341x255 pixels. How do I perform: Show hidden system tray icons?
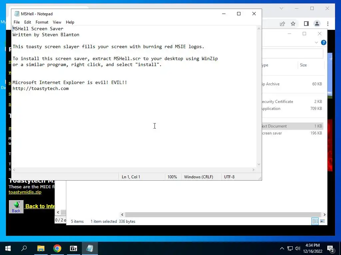[282, 248]
